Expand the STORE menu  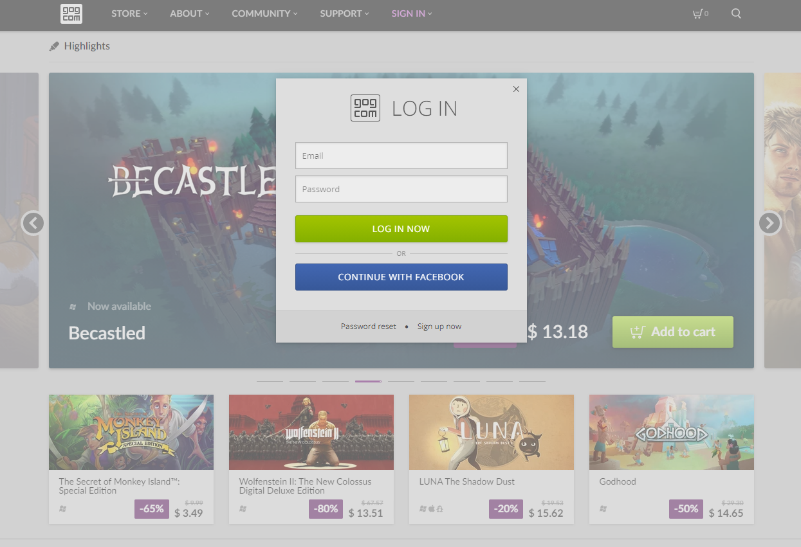pos(129,13)
